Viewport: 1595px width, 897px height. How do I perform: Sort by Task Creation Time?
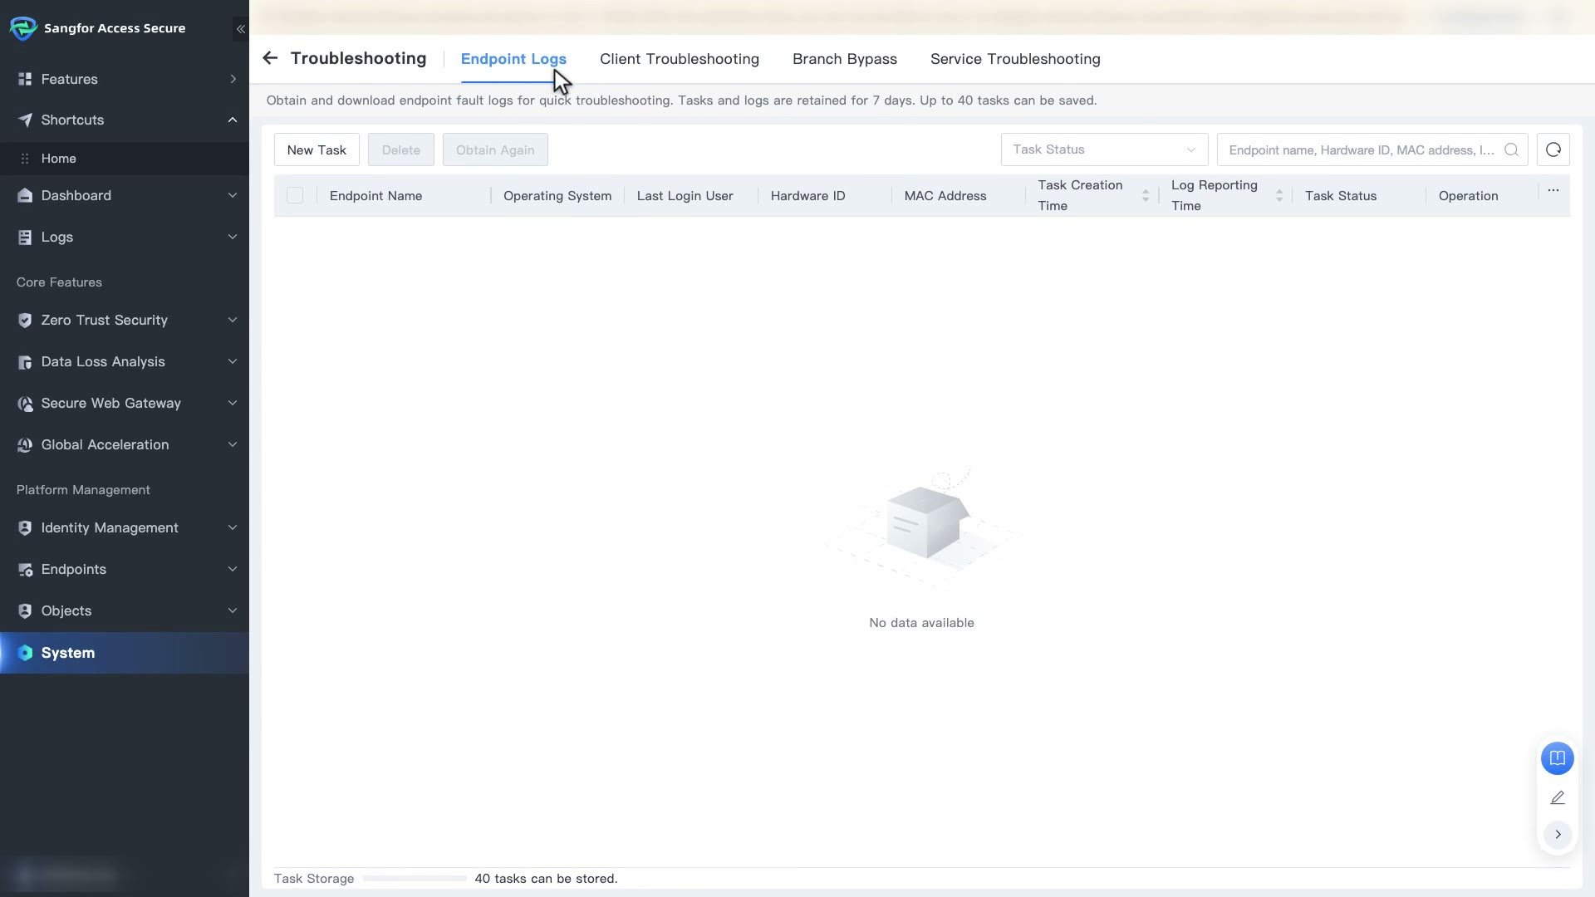[x=1145, y=195]
